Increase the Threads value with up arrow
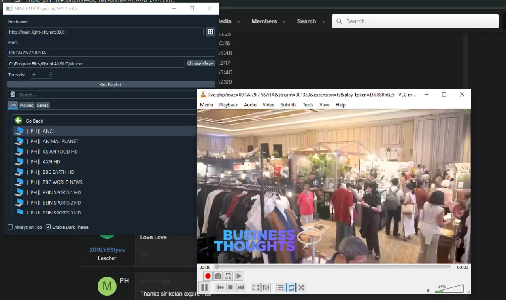 pos(50,72)
